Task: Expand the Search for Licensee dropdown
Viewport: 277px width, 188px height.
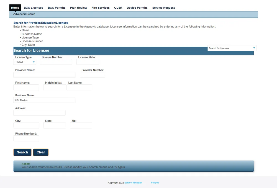Action: pyautogui.click(x=232, y=48)
